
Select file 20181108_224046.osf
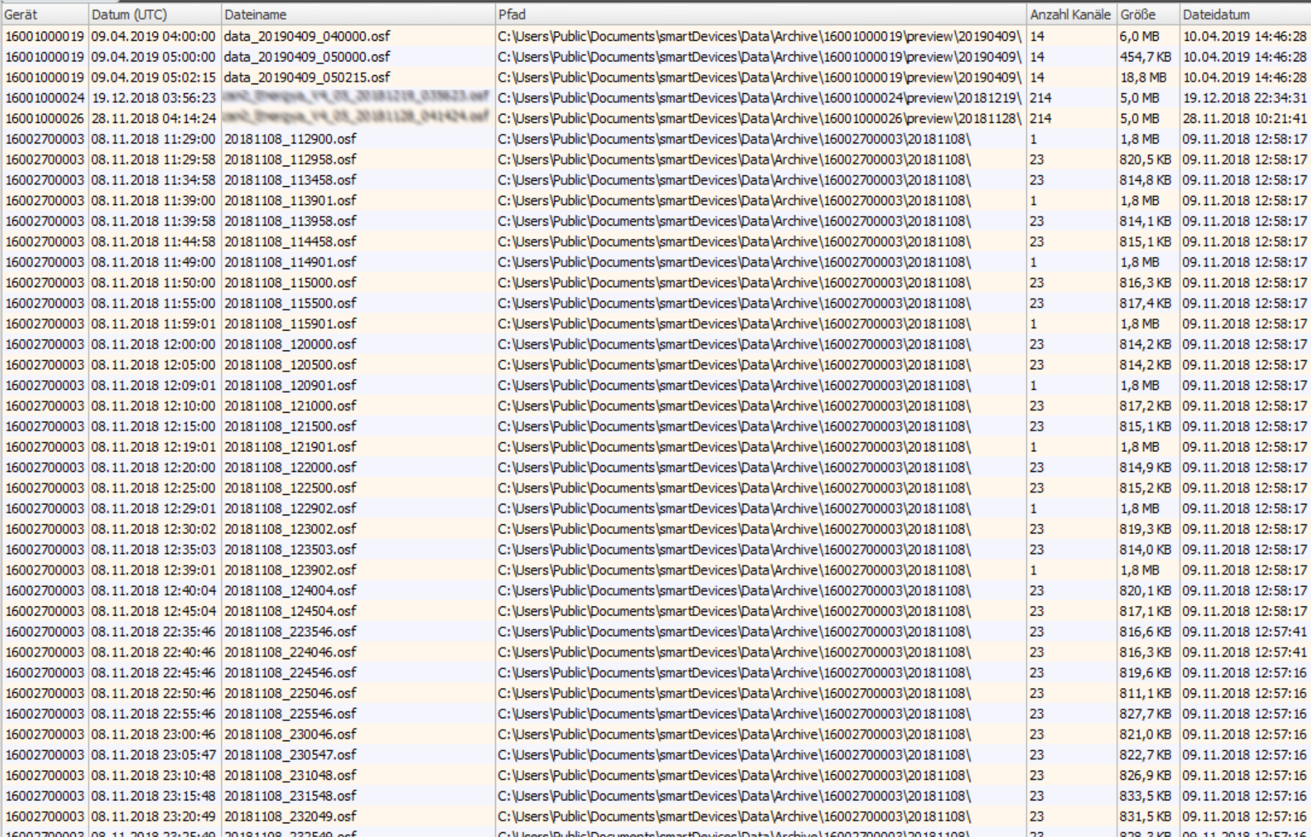(x=290, y=652)
